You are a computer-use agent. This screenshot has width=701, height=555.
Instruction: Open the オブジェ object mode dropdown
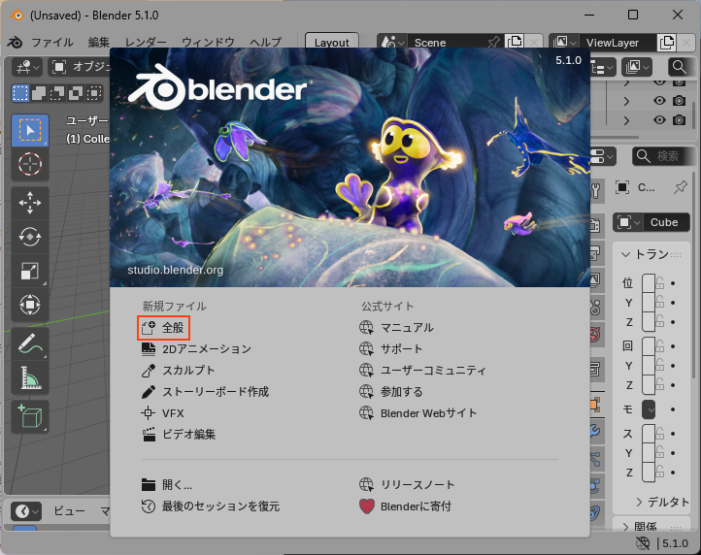tap(80, 67)
